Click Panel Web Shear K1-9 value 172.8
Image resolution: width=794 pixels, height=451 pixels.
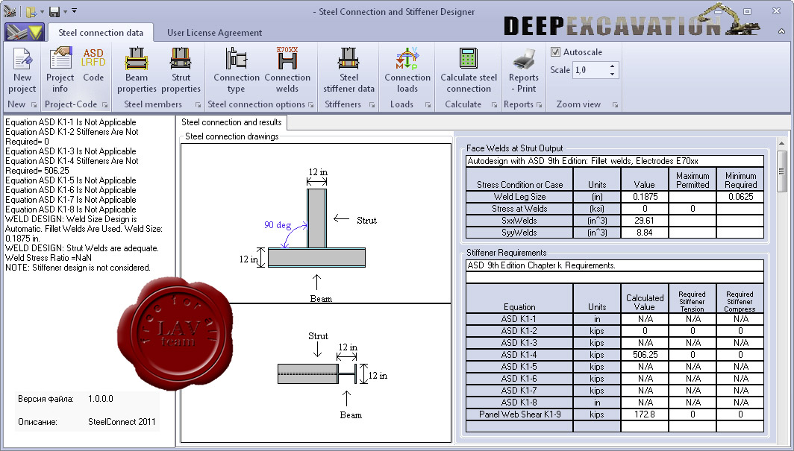[x=645, y=414]
